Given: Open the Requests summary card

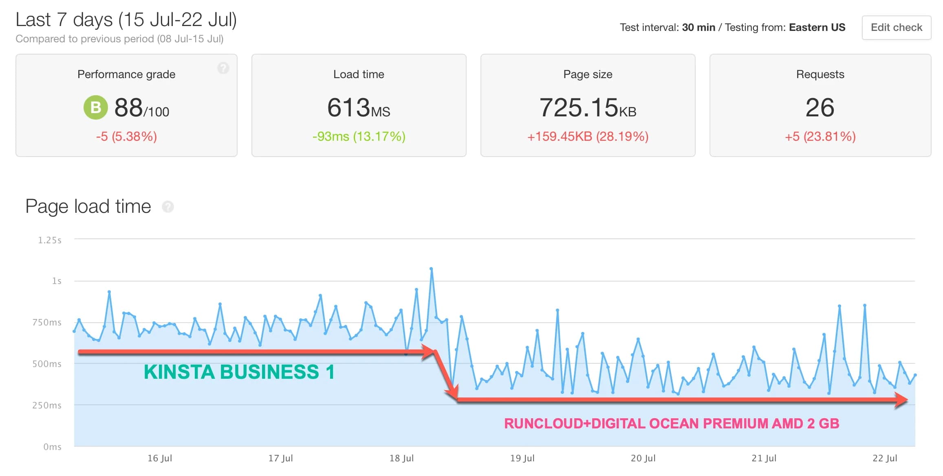Looking at the screenshot, I should click(820, 105).
